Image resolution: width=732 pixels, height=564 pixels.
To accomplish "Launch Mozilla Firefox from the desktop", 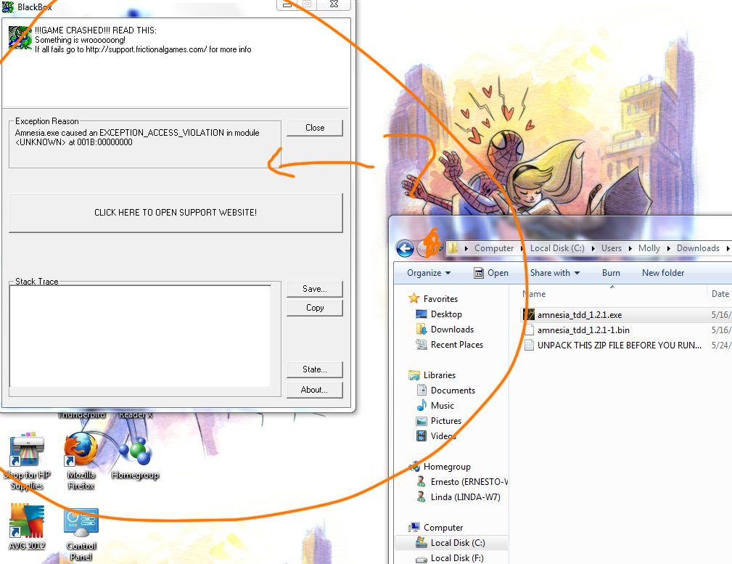I will [x=81, y=452].
